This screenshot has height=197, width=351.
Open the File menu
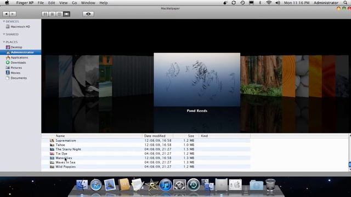point(41,3)
